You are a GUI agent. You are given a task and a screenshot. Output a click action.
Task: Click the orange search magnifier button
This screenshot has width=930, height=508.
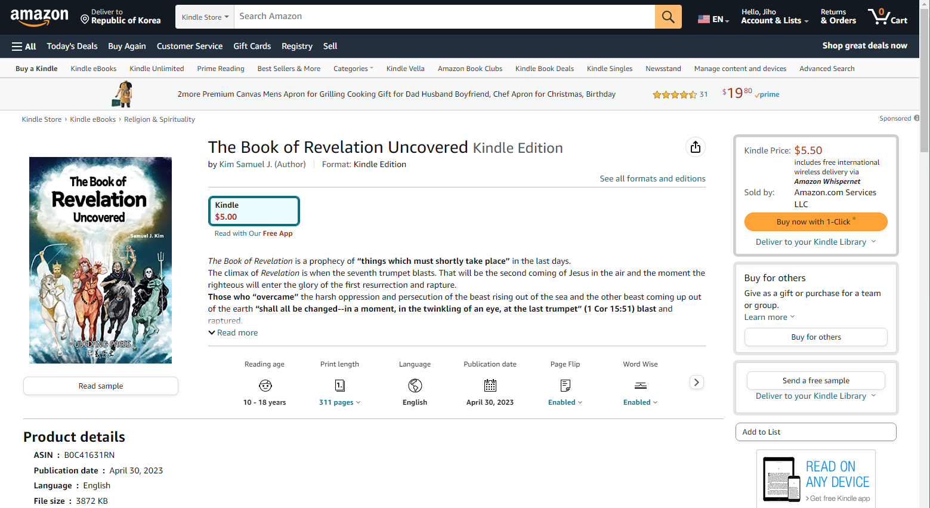[x=668, y=17]
